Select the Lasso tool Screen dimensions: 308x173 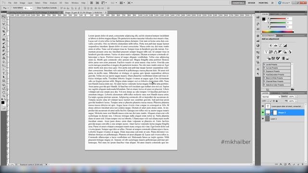(3, 24)
